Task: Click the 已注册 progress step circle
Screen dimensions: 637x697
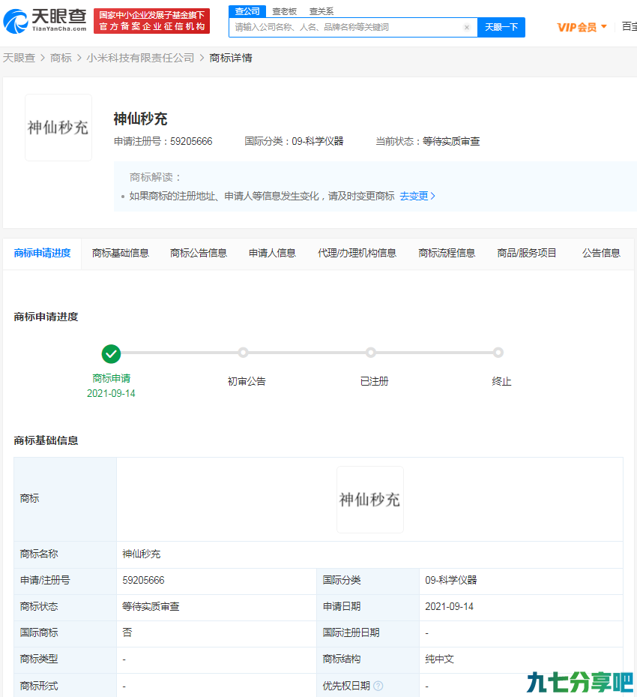Action: [x=371, y=353]
